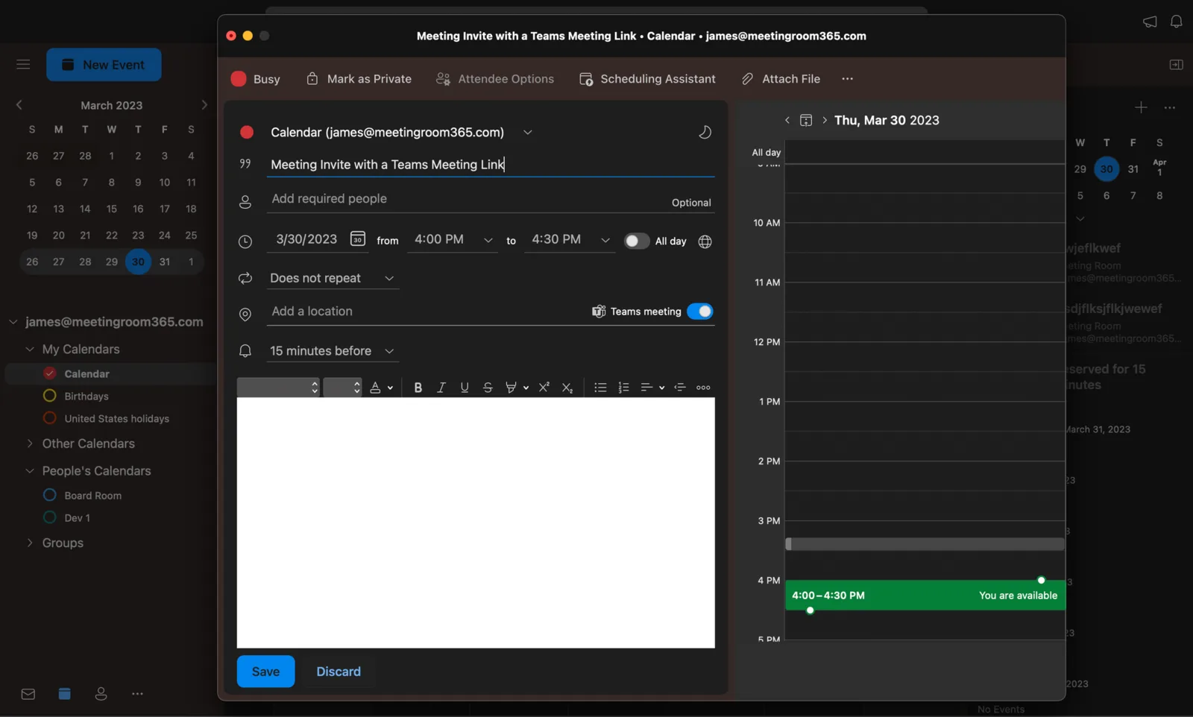Open the start time 4:00 PM dropdown
Screen dimensions: 1193x717
[x=488, y=240]
